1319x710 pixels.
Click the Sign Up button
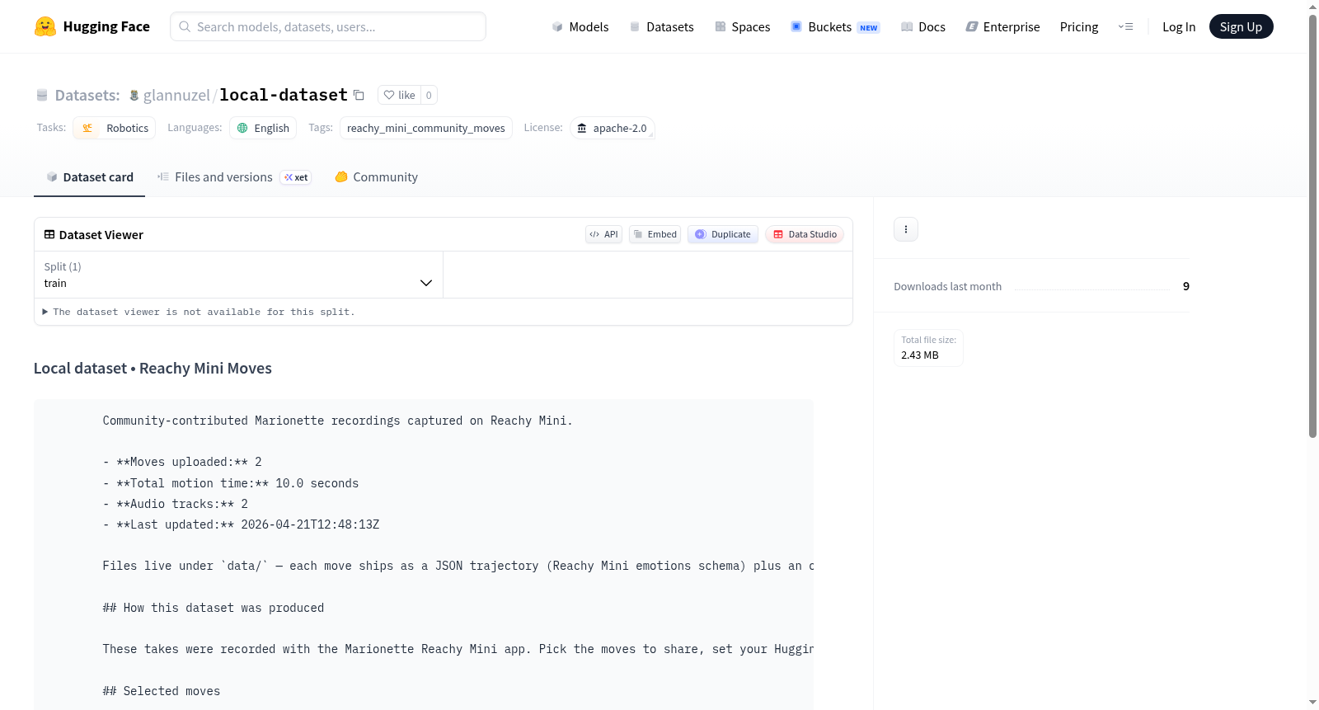(x=1241, y=26)
